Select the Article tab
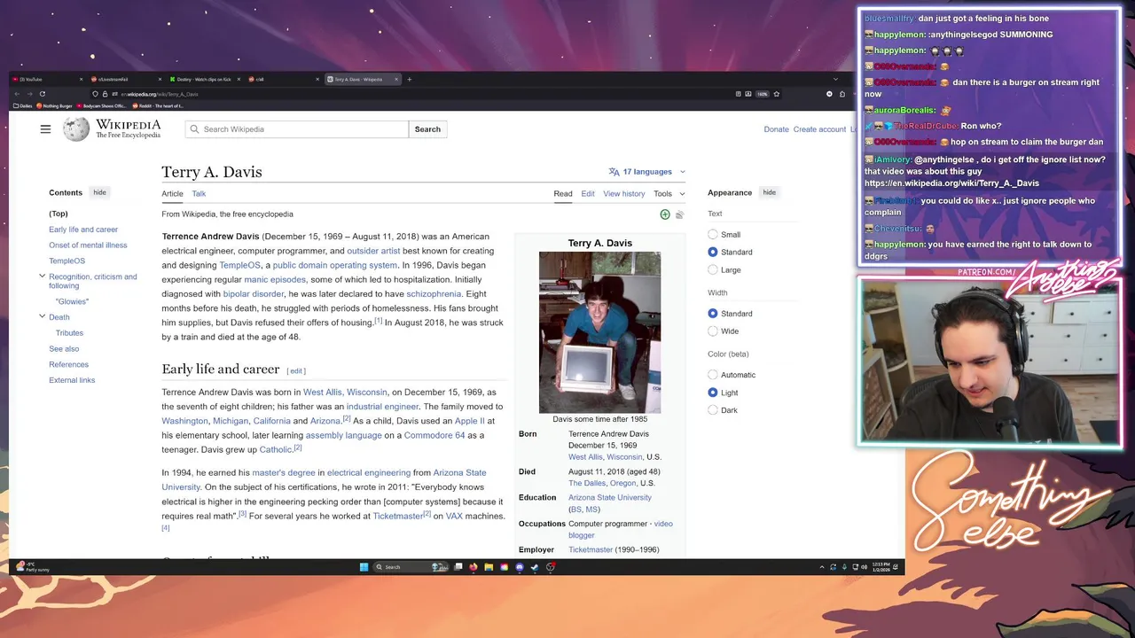Screen dimensions: 1135x638 172,193
